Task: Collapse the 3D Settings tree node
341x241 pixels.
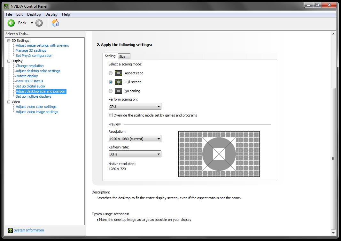Action: click(9, 41)
